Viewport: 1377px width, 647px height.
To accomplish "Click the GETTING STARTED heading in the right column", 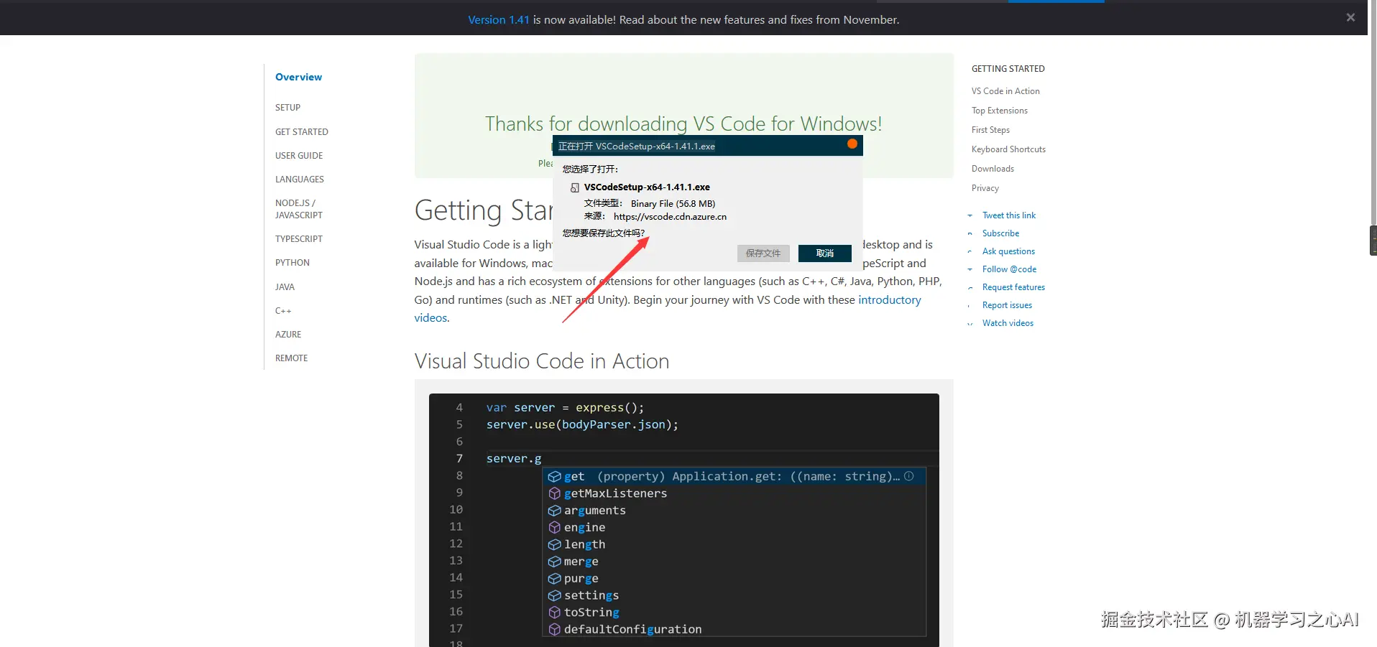I will point(1008,69).
